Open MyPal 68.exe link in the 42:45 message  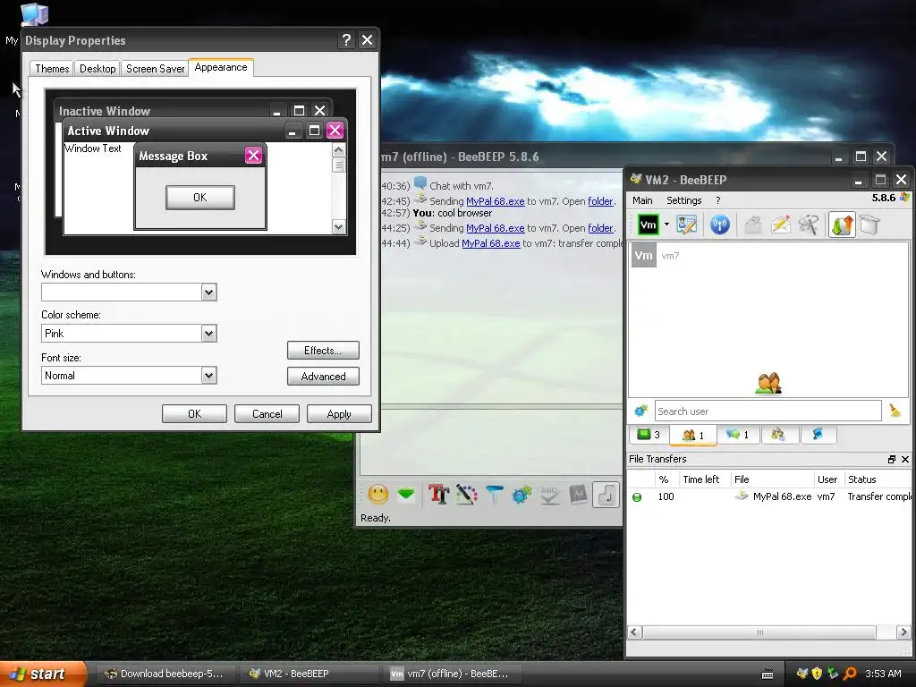[x=495, y=201]
